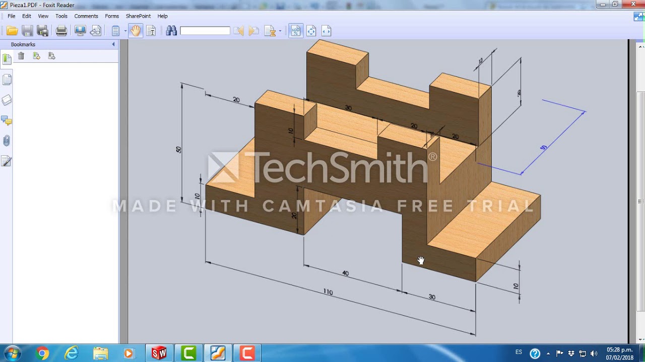Open Windows Explorer folder in taskbar

[100, 353]
